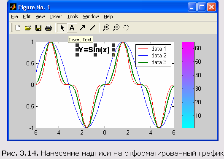Click the x-axis tick label -2
Image resolution: width=224 pixels, height=159 pixels.
point(81,132)
